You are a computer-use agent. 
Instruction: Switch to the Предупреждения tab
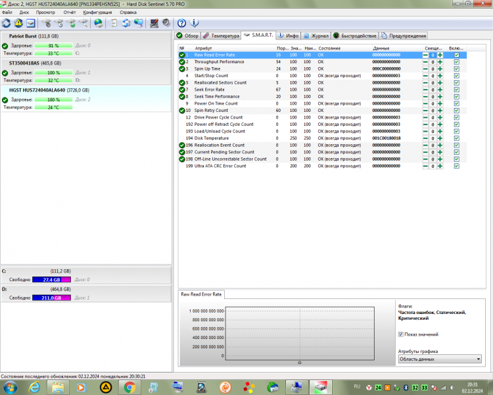[404, 36]
